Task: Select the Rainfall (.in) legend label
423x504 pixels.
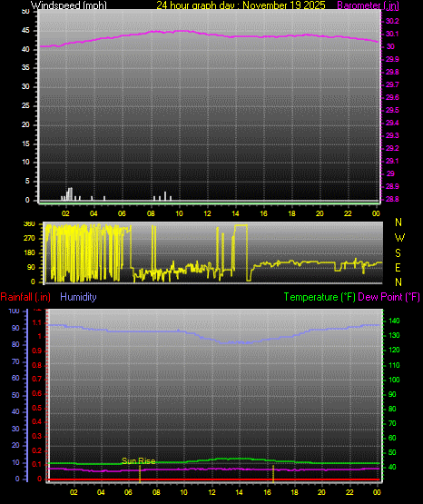Action: (25, 297)
